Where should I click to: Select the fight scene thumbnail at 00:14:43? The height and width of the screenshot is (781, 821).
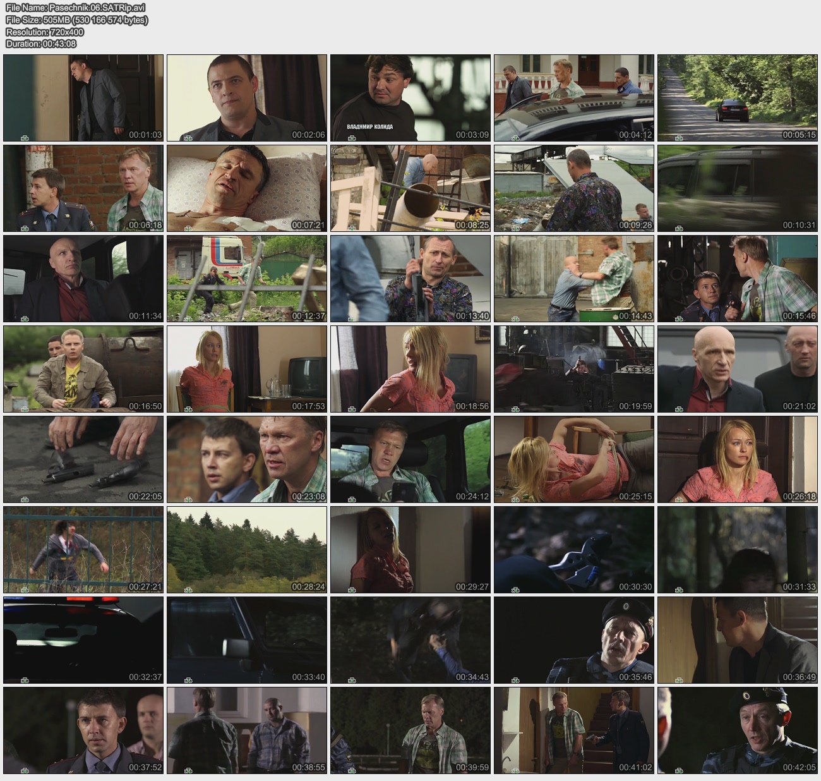point(574,279)
